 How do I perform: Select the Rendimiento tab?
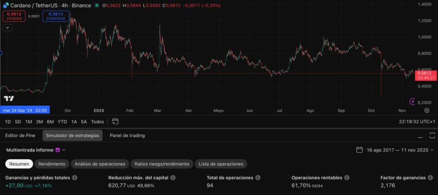52,164
